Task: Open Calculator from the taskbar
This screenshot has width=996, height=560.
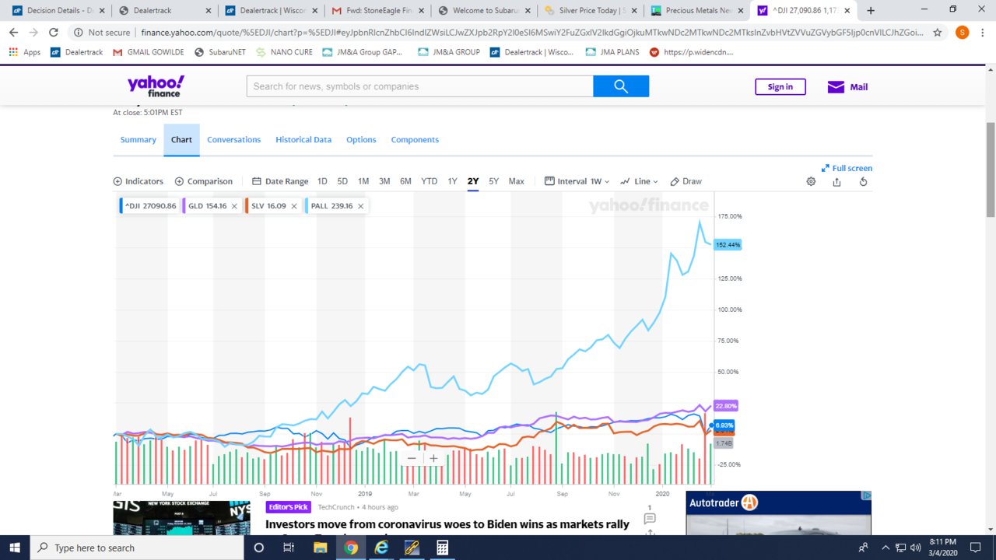Action: tap(443, 548)
